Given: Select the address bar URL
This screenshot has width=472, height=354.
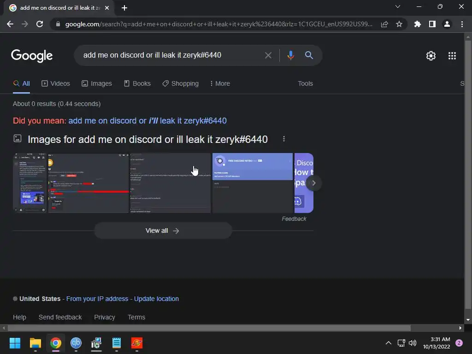Looking at the screenshot, I should tap(218, 24).
